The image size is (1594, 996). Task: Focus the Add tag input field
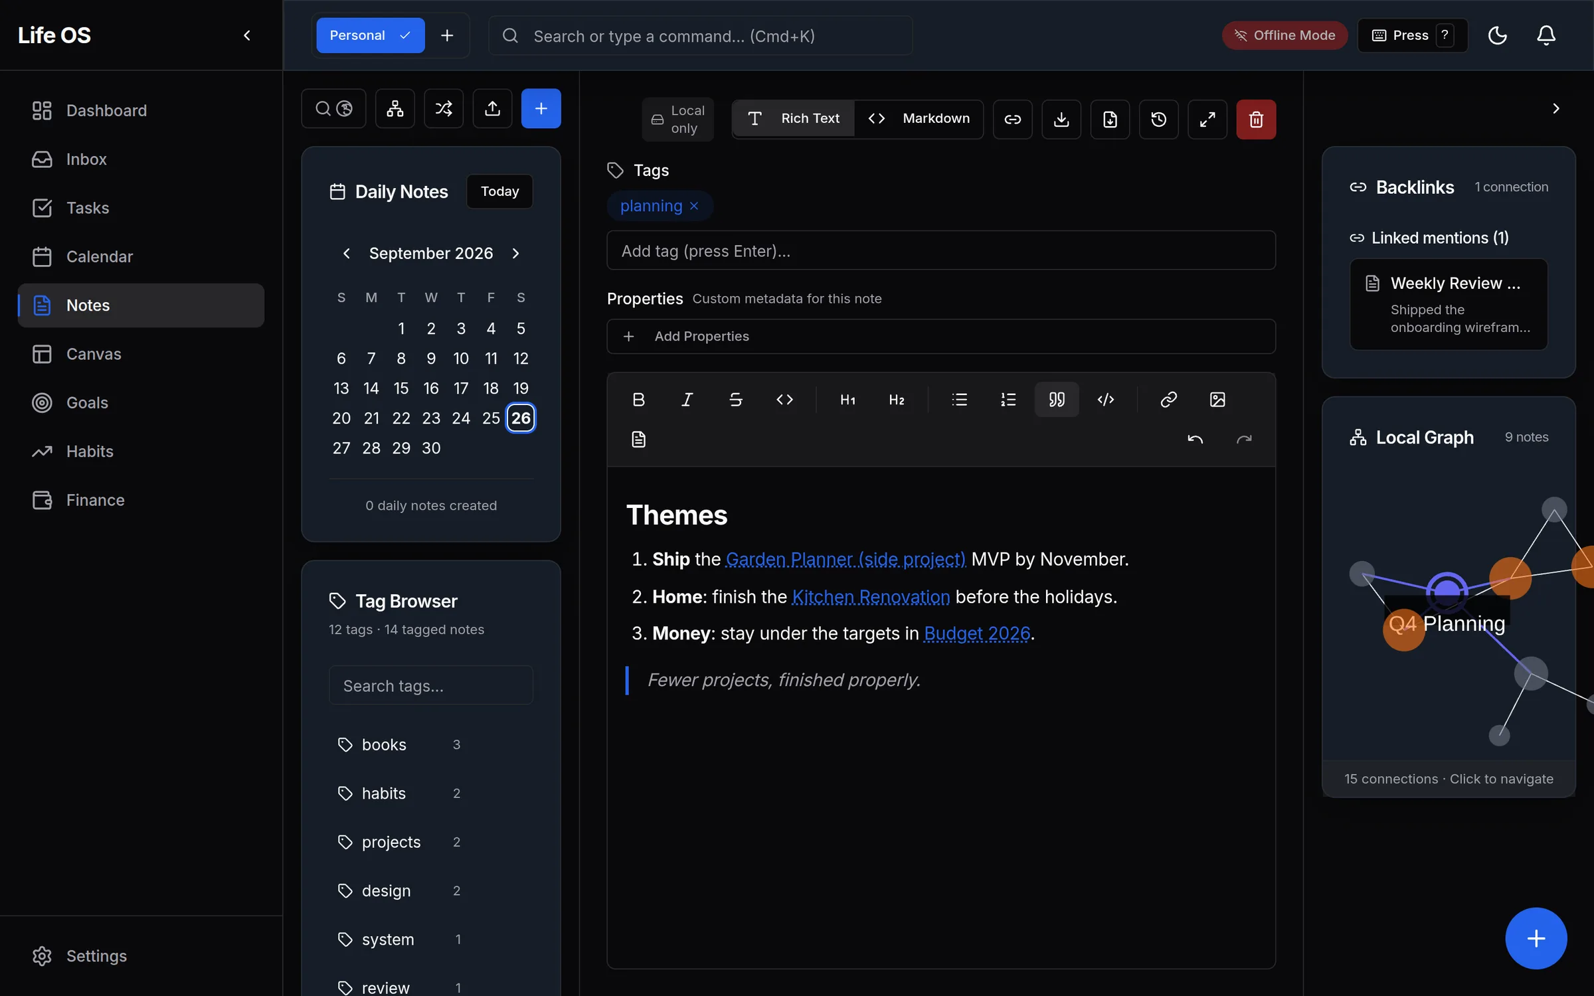pos(941,250)
